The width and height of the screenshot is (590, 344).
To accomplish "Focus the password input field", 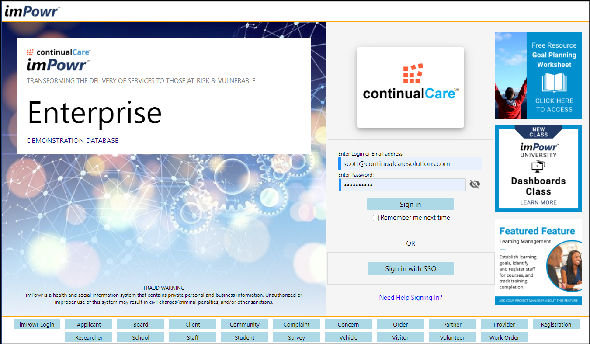I will 402,185.
